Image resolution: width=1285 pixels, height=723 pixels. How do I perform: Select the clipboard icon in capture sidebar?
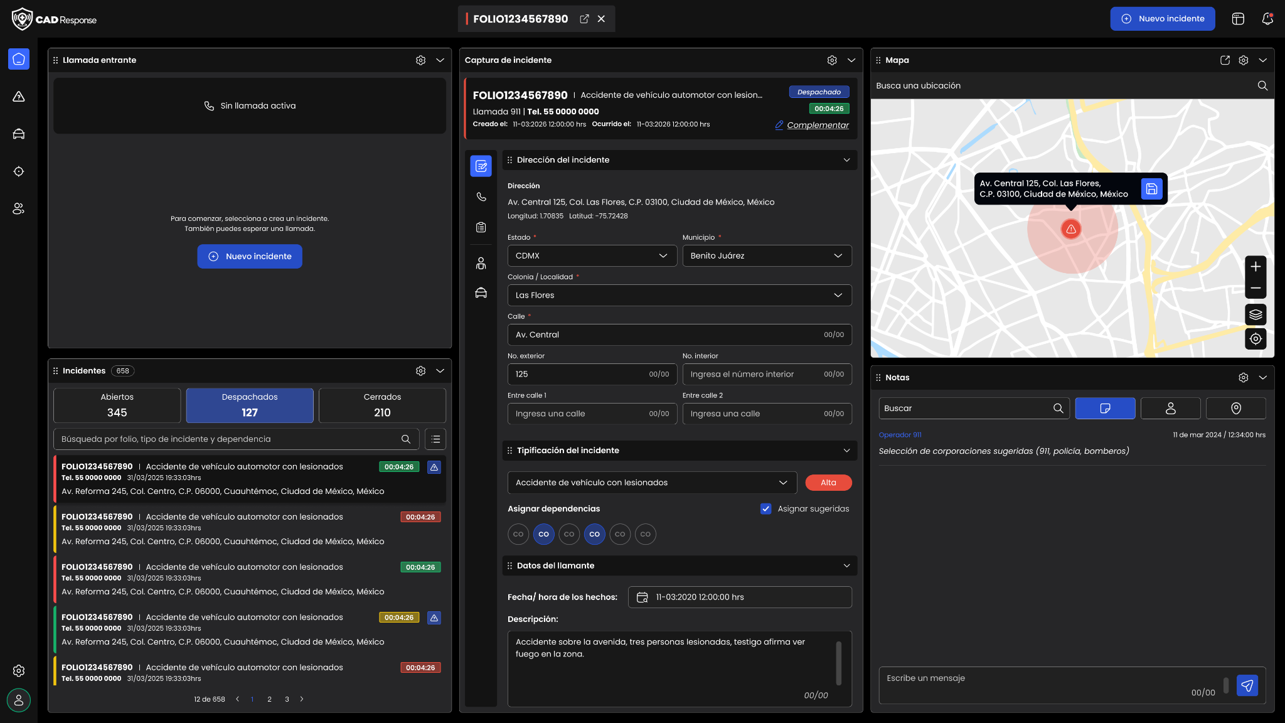(481, 227)
